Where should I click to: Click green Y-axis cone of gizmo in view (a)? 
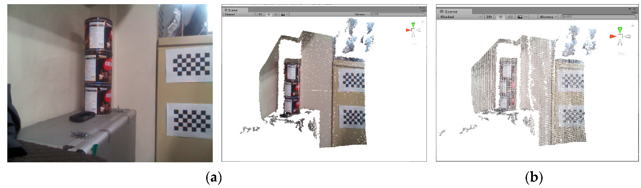pos(413,25)
